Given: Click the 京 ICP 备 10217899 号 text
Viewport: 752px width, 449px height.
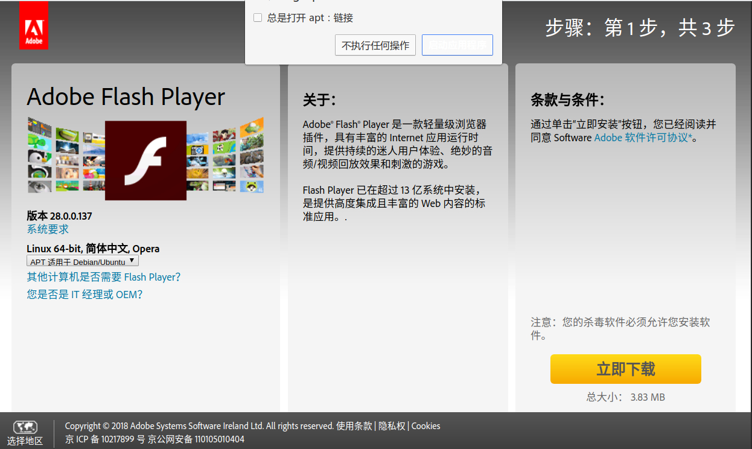Looking at the screenshot, I should [x=105, y=439].
